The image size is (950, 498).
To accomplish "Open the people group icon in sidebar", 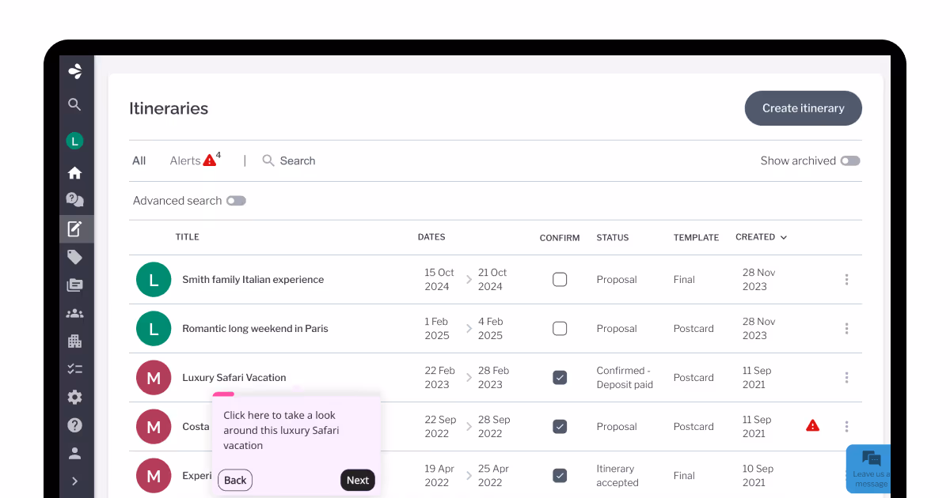I will click(74, 314).
